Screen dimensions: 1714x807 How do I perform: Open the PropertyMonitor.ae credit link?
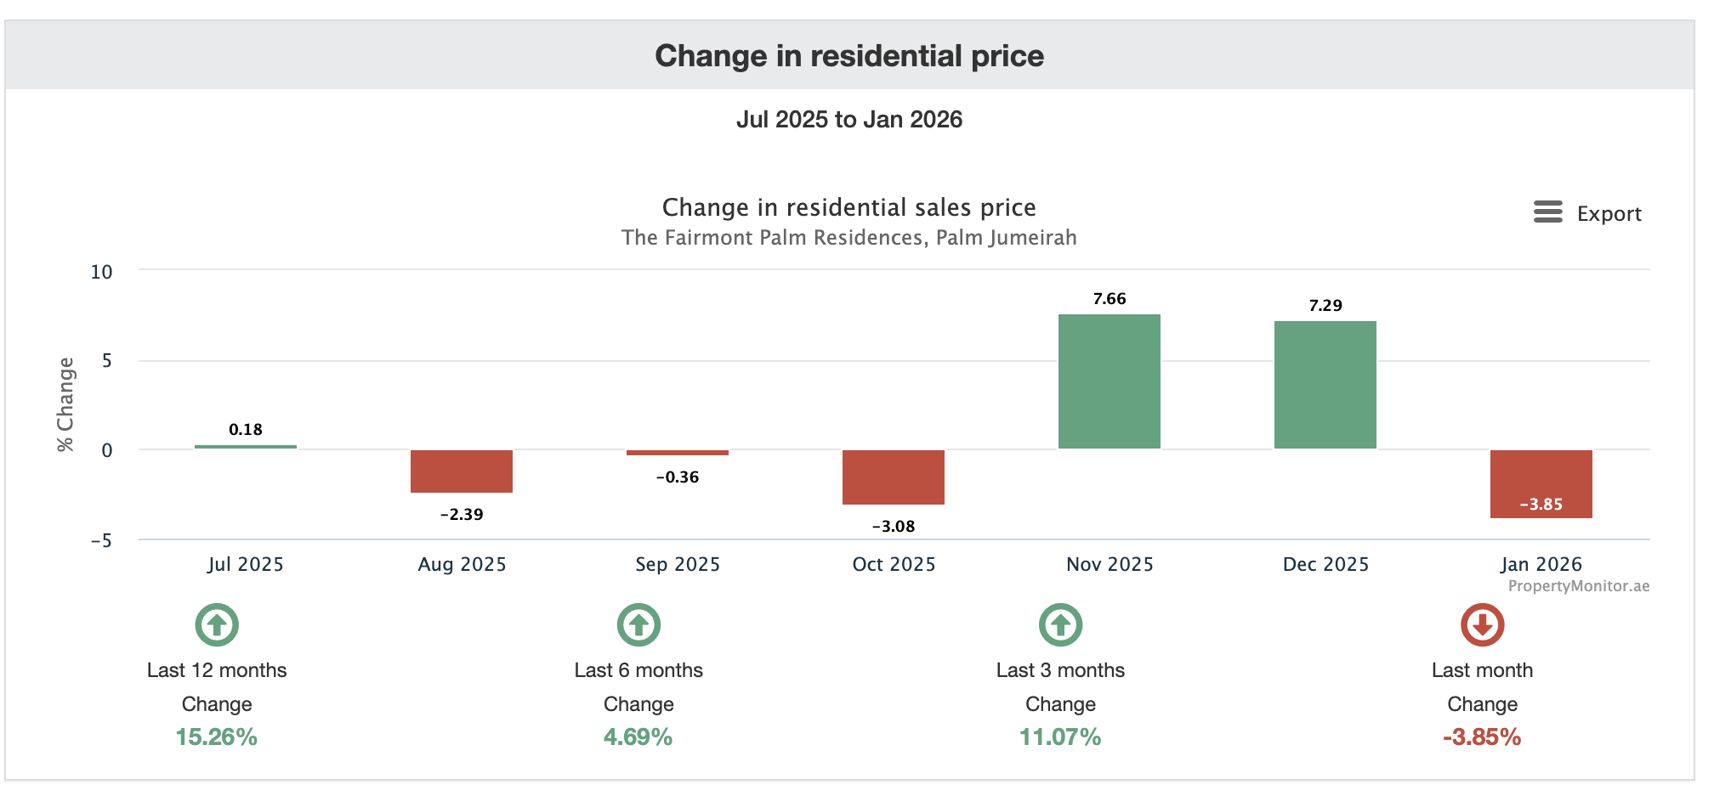click(1578, 586)
